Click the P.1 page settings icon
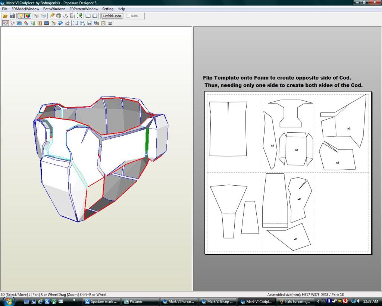The image size is (382, 306). 90,23
